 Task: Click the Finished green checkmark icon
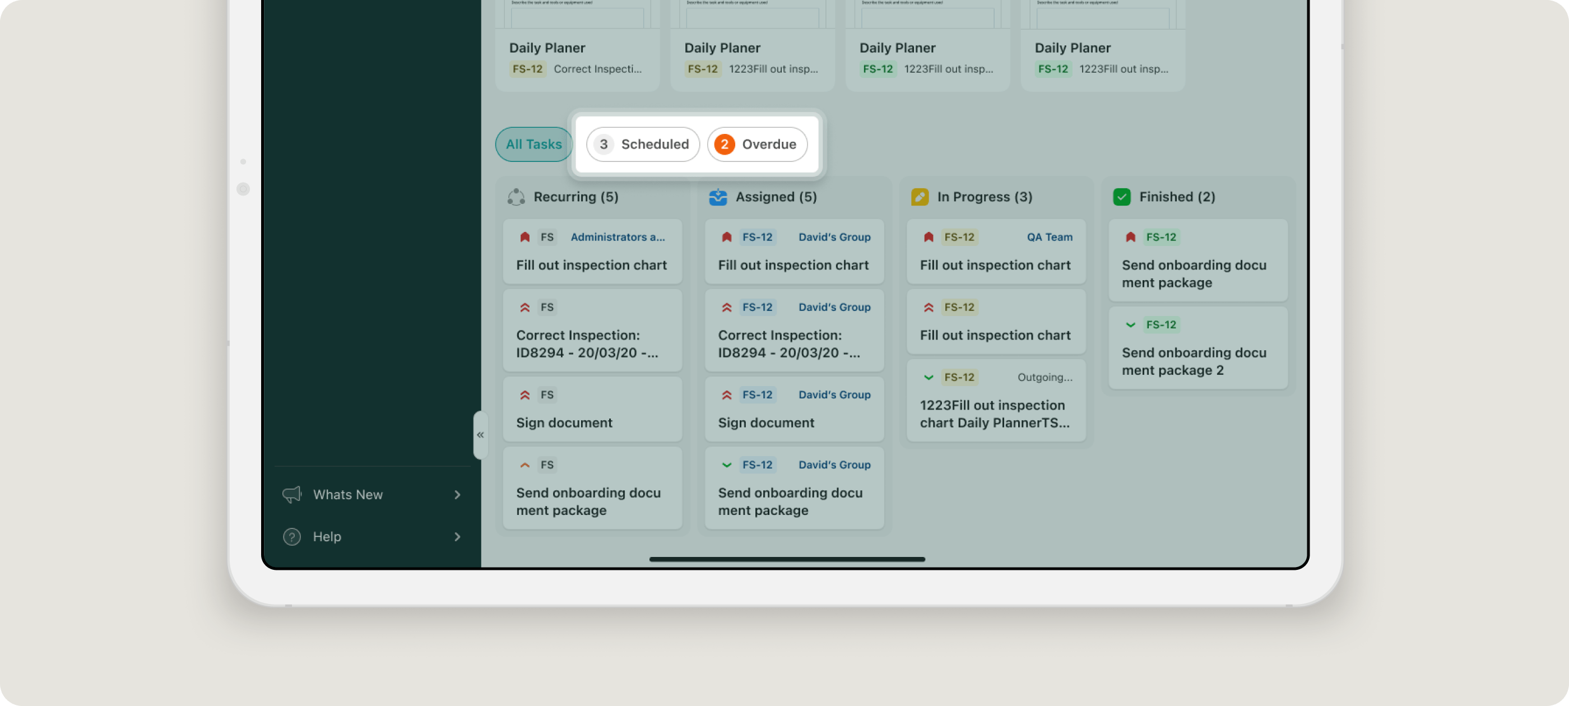coord(1121,197)
